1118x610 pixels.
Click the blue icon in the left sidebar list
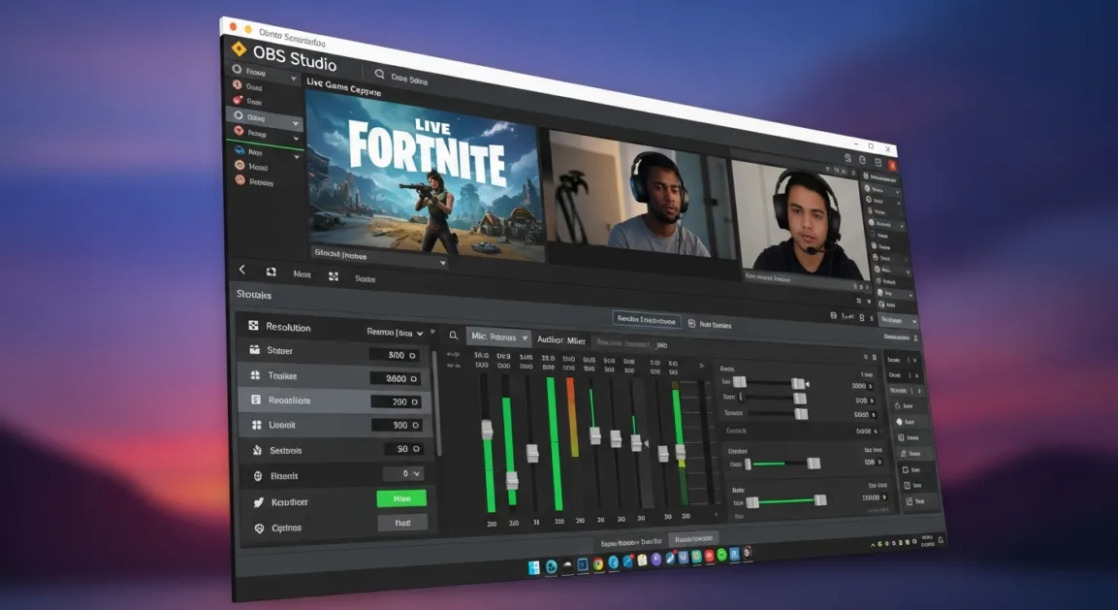pos(240,150)
